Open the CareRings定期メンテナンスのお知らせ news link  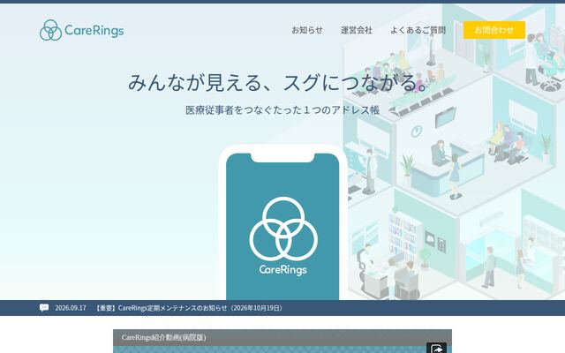(189, 308)
